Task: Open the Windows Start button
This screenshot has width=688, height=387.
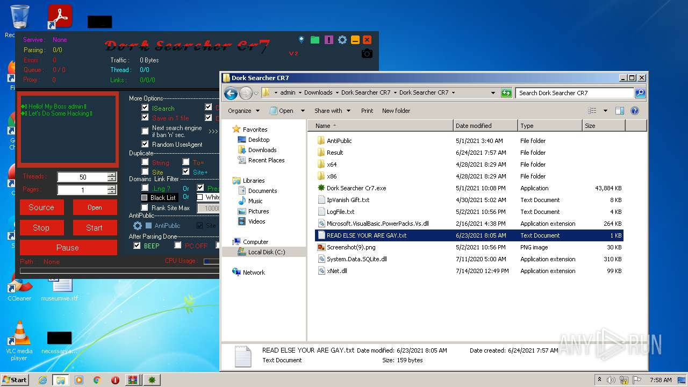Action: click(15, 380)
